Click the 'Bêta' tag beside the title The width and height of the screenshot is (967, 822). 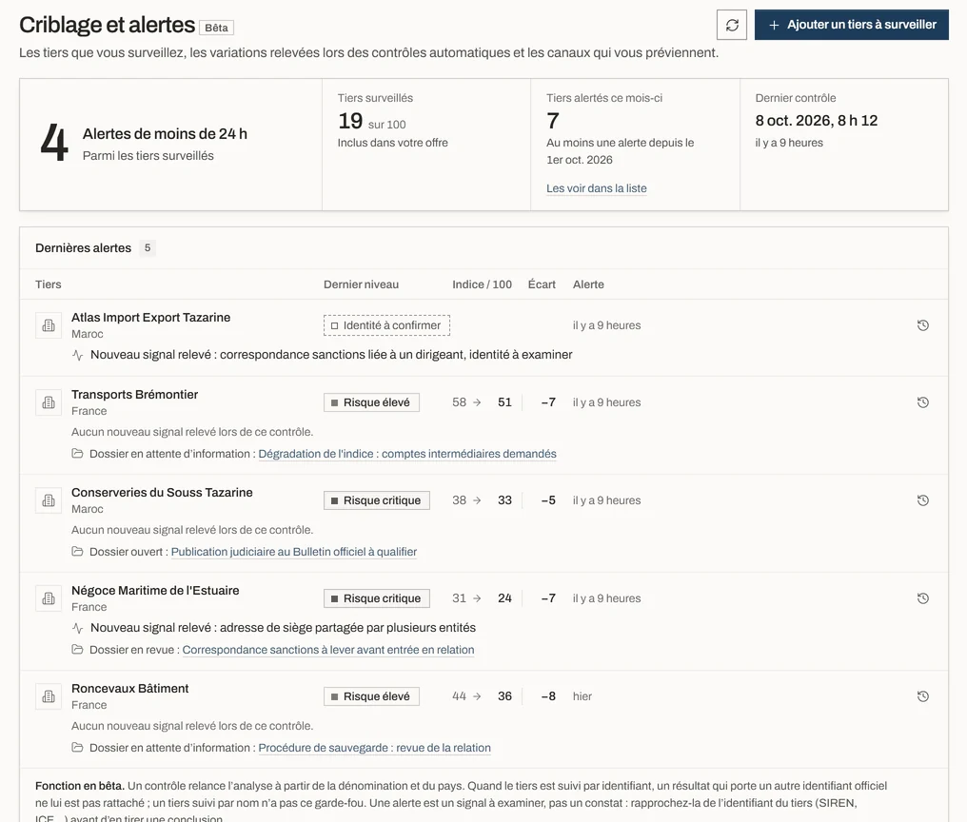tap(216, 28)
